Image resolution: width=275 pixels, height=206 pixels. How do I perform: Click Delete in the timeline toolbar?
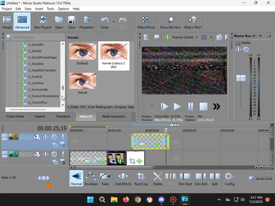[x=158, y=179]
